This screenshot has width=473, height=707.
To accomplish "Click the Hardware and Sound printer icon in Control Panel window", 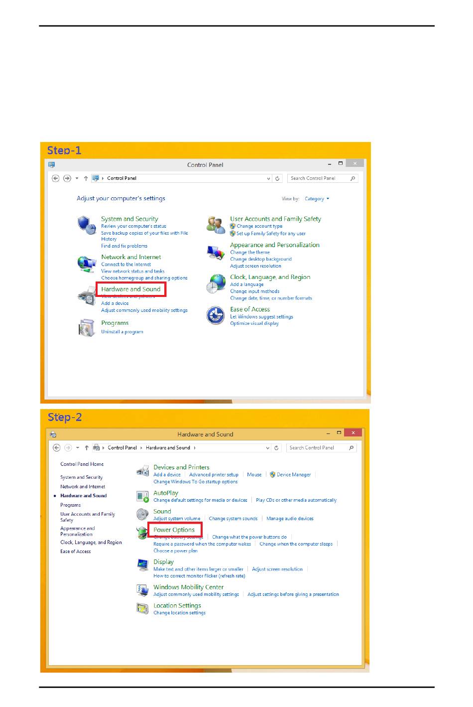I will (x=86, y=296).
